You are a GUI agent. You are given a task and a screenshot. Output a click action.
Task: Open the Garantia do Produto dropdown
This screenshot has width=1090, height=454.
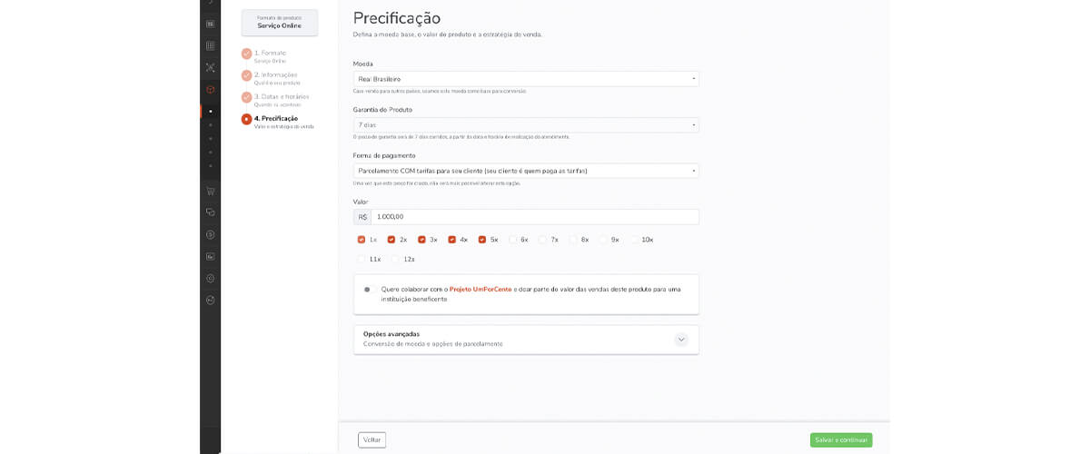point(526,124)
